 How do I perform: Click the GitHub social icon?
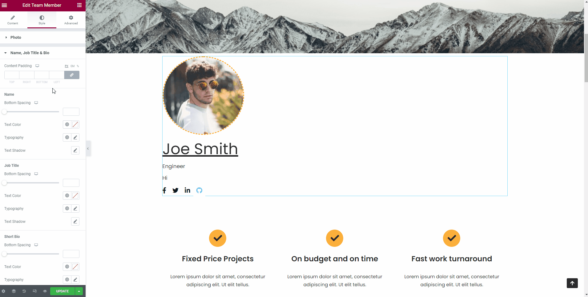199,190
